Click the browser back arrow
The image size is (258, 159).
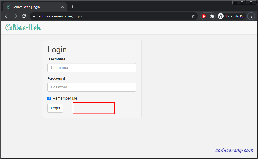[7, 16]
